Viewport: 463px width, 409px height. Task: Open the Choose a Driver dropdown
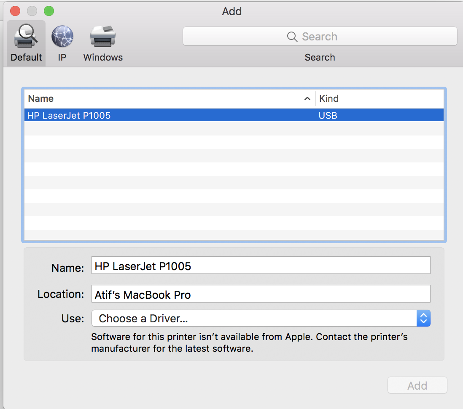(x=261, y=318)
